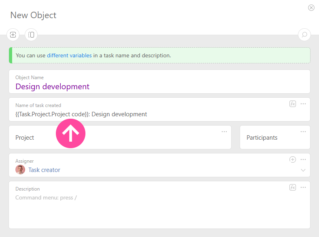This screenshot has height=237, width=319.
Task: Click the add field plus icon in toolbar
Action: (13, 35)
